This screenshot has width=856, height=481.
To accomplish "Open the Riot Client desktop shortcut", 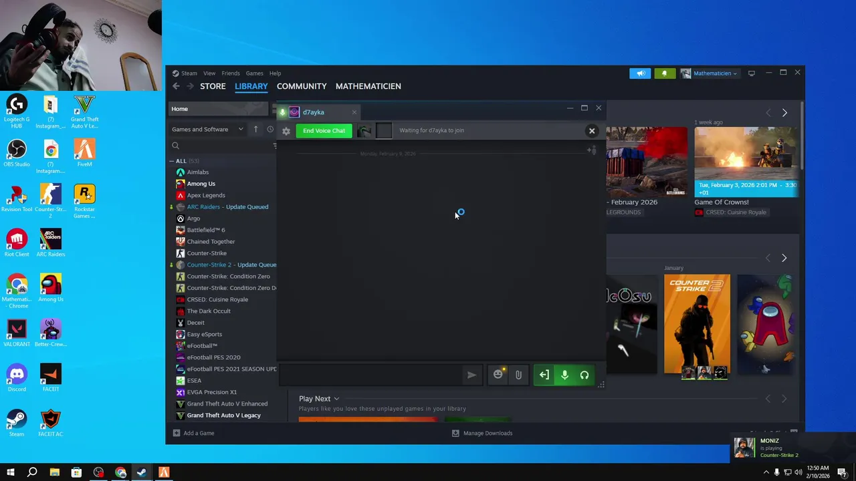I will click(17, 243).
